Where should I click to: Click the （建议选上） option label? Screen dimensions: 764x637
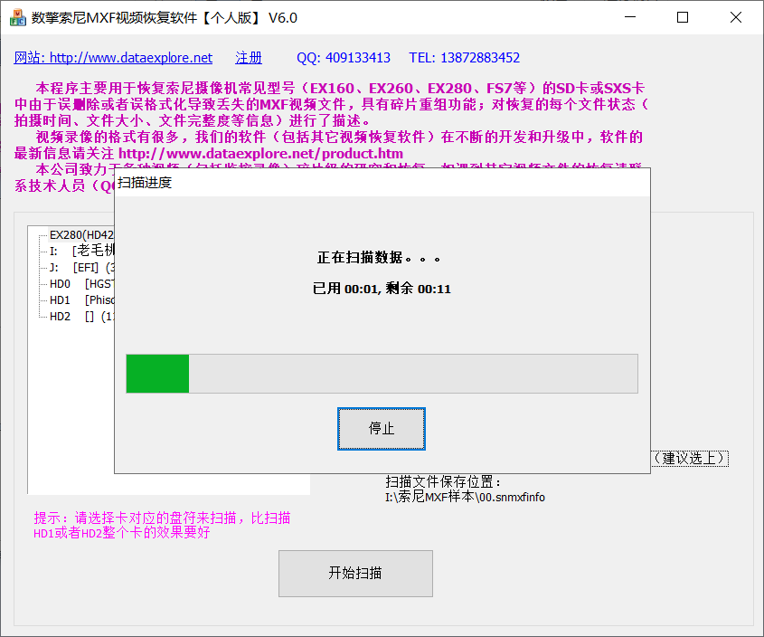690,459
